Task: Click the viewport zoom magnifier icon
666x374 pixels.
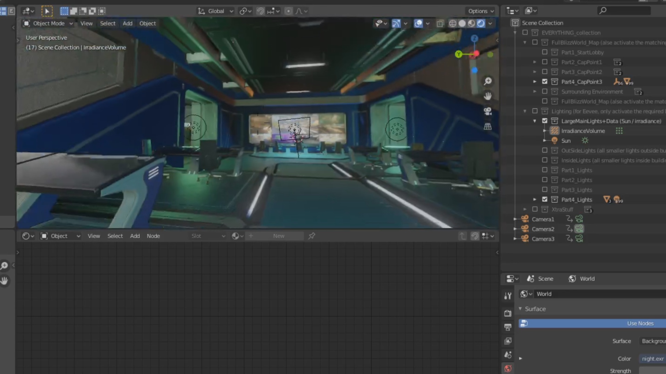Action: (x=488, y=81)
